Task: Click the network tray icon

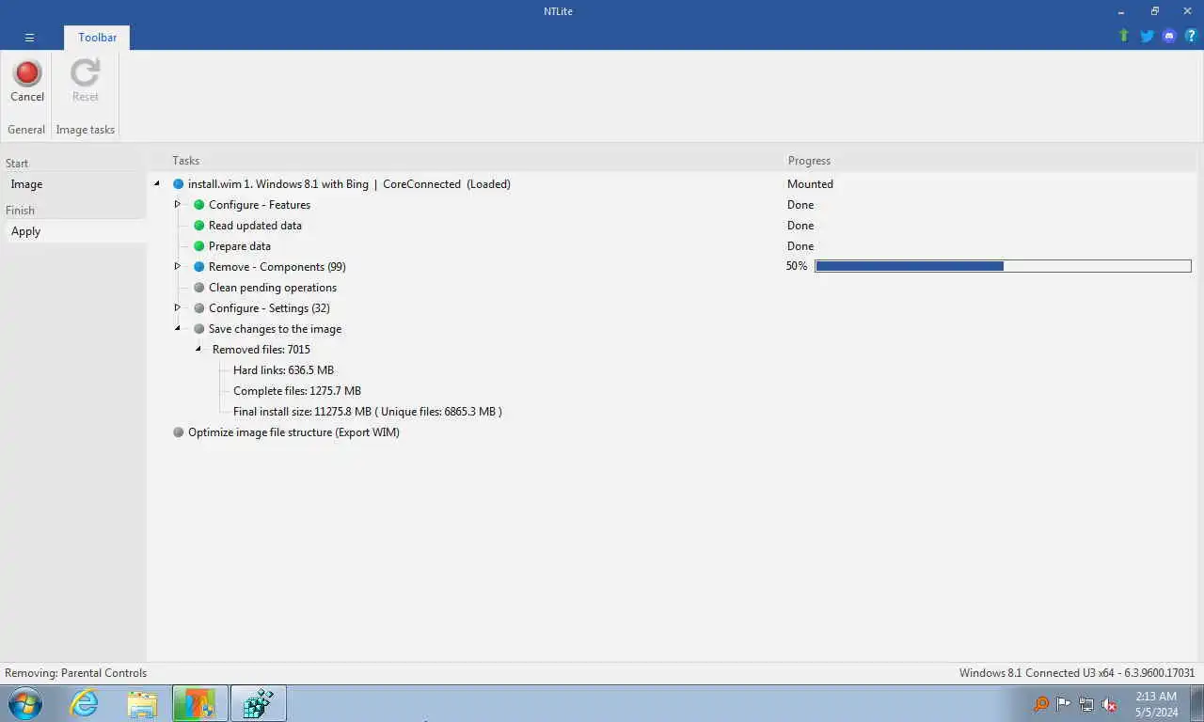Action: pos(1086,704)
